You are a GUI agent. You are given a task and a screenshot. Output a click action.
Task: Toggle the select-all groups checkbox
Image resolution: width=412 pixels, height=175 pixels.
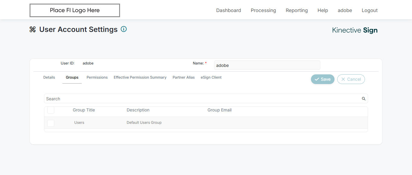[51, 110]
